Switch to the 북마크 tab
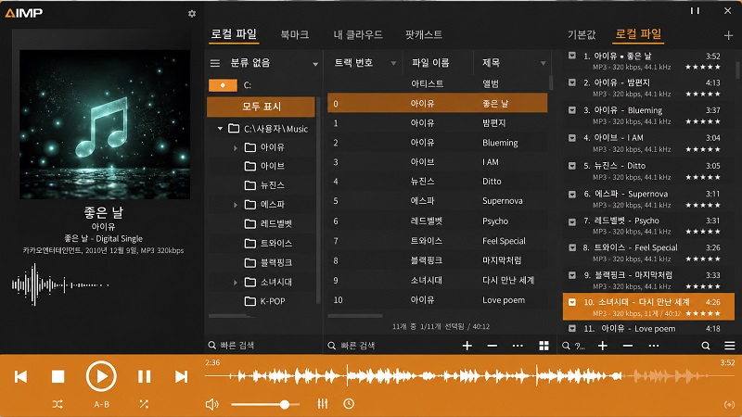742x417 pixels. click(x=294, y=34)
